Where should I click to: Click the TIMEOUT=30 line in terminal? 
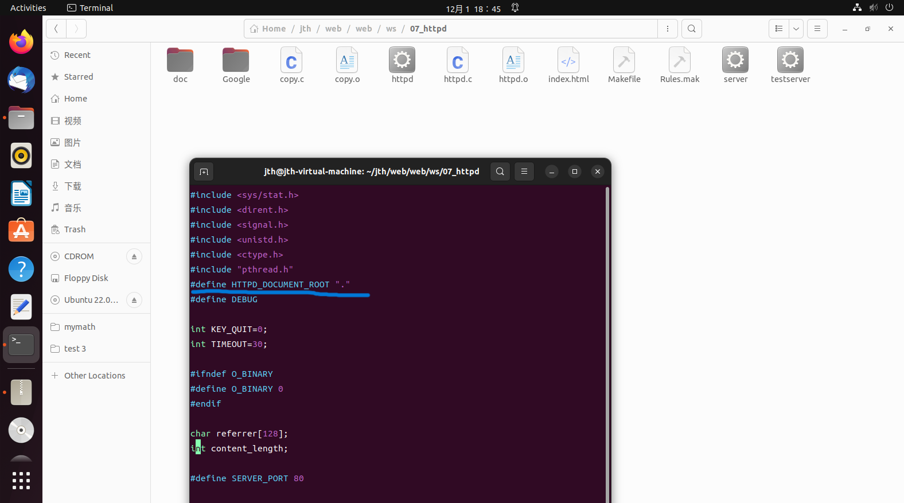coord(229,344)
